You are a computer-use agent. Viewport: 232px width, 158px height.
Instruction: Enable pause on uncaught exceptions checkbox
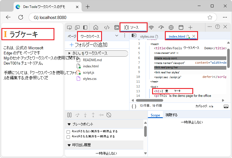tap(68, 132)
